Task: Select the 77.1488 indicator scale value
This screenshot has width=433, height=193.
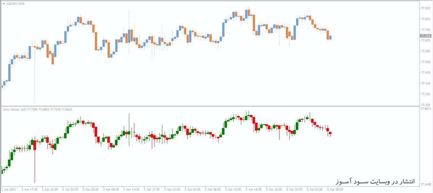Action: pyautogui.click(x=426, y=184)
